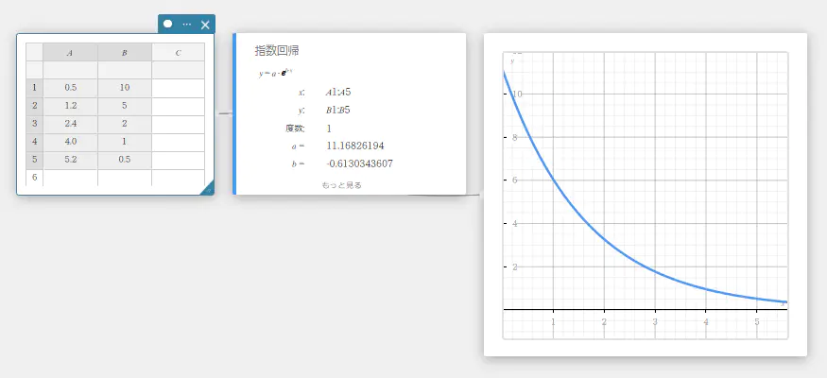The width and height of the screenshot is (827, 378).
Task: Click cell containing 4.0 in column A
Action: point(70,142)
